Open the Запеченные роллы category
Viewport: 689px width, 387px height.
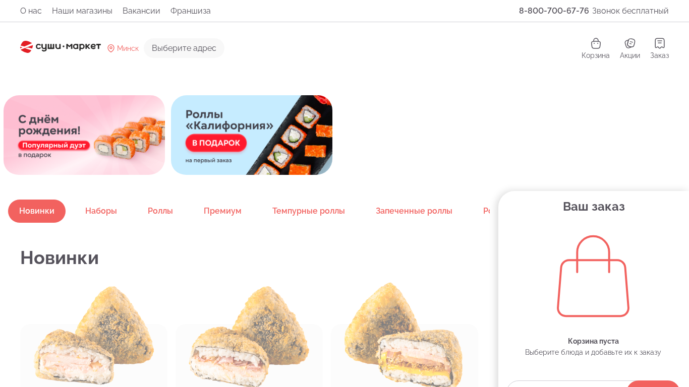pyautogui.click(x=414, y=211)
